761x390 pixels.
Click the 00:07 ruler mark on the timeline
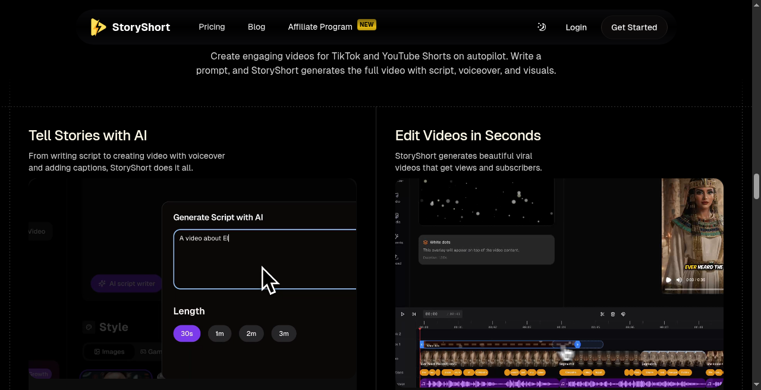pos(665,327)
